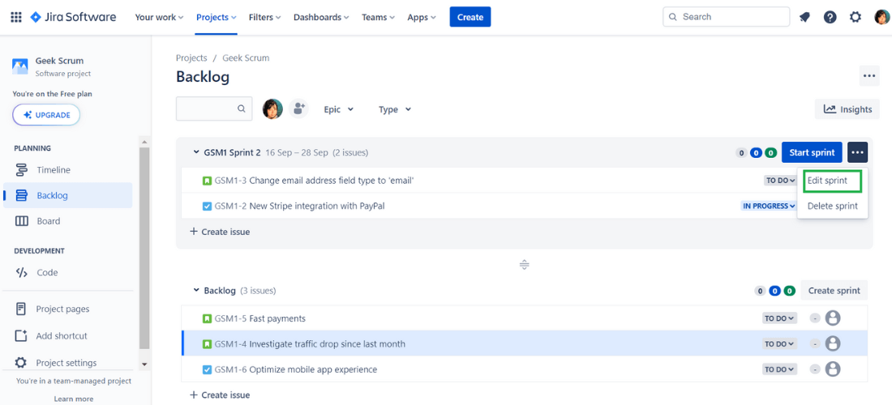The height and width of the screenshot is (405, 892).
Task: Open the Help question mark icon
Action: 830,17
